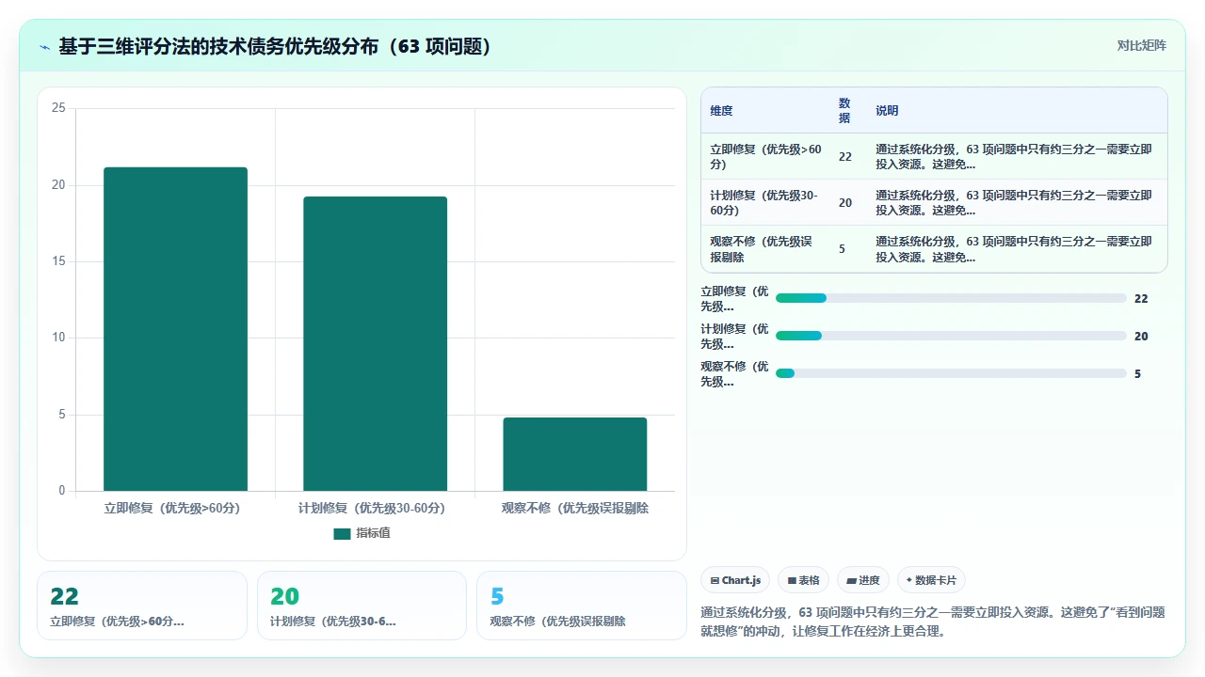Select the 进度 tag button
The height and width of the screenshot is (677, 1205).
[x=863, y=580]
